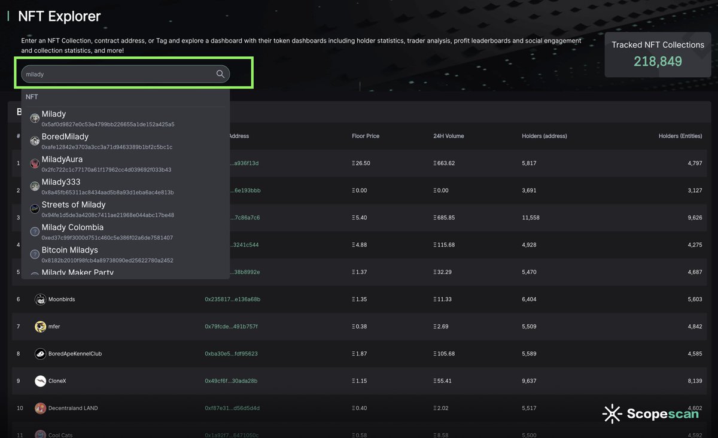Screen dimensions: 718x438
Task: Choose 'MiladyAura' from the suggestions list
Action: 126,164
